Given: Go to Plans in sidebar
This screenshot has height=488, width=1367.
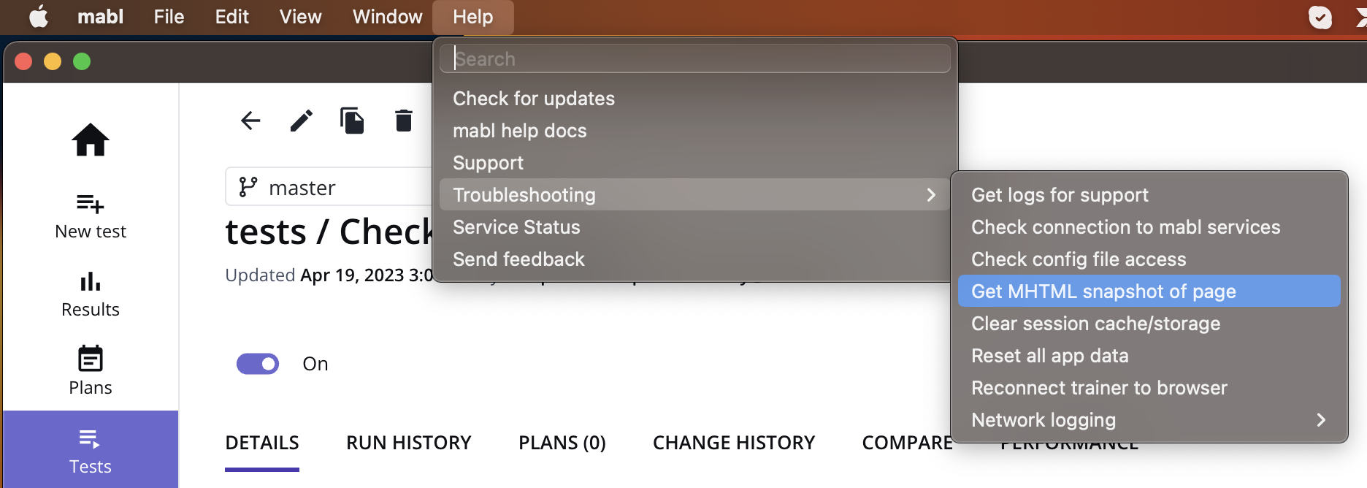Looking at the screenshot, I should coord(91,371).
